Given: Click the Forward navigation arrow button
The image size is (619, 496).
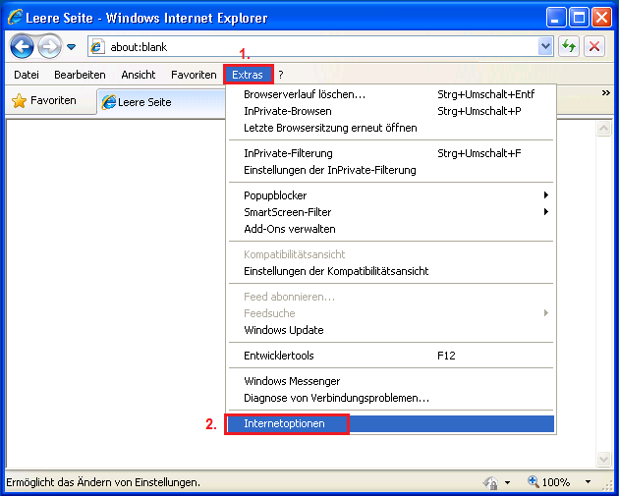Looking at the screenshot, I should coord(49,46).
